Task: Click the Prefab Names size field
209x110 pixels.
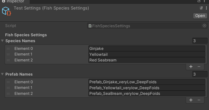Action: point(200,74)
